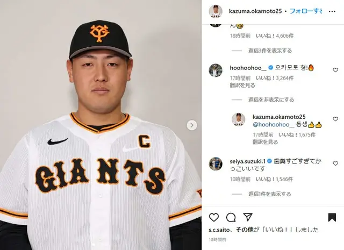Follow account using フォローする

coord(306,11)
